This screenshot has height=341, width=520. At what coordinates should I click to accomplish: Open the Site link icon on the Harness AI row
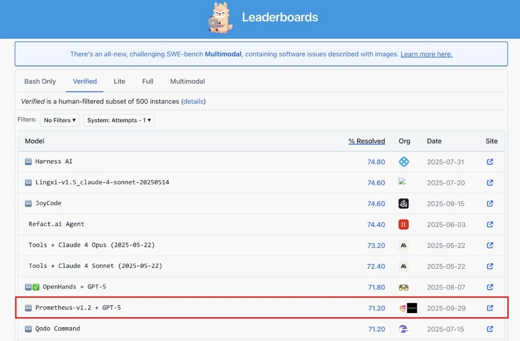(489, 162)
